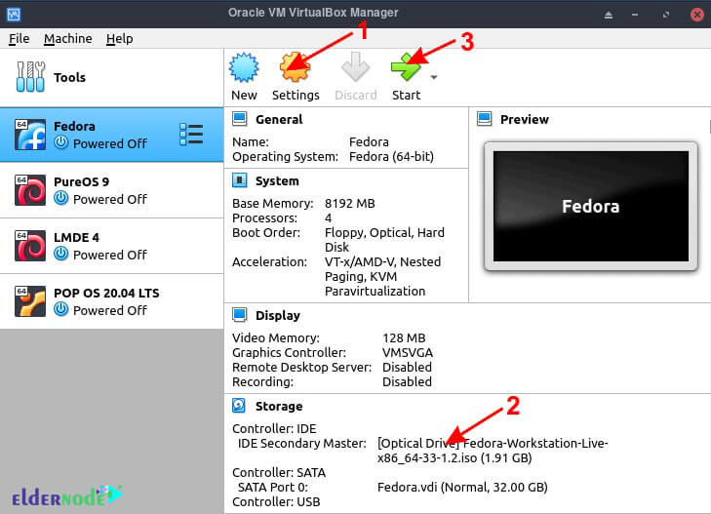Click the System section chip icon

coord(239,180)
